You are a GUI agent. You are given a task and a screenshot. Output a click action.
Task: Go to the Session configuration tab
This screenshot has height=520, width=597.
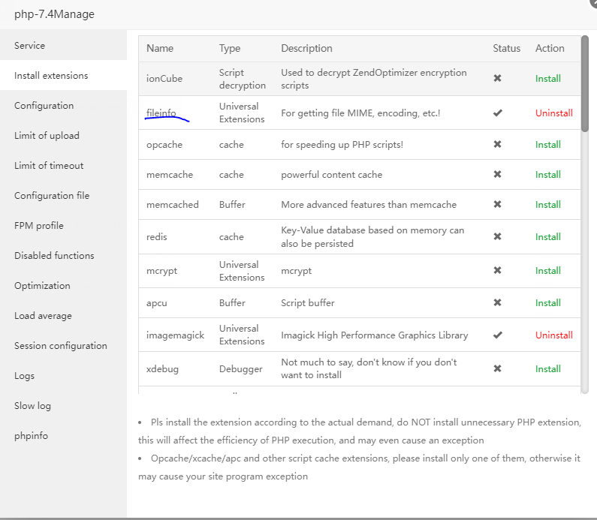point(61,346)
